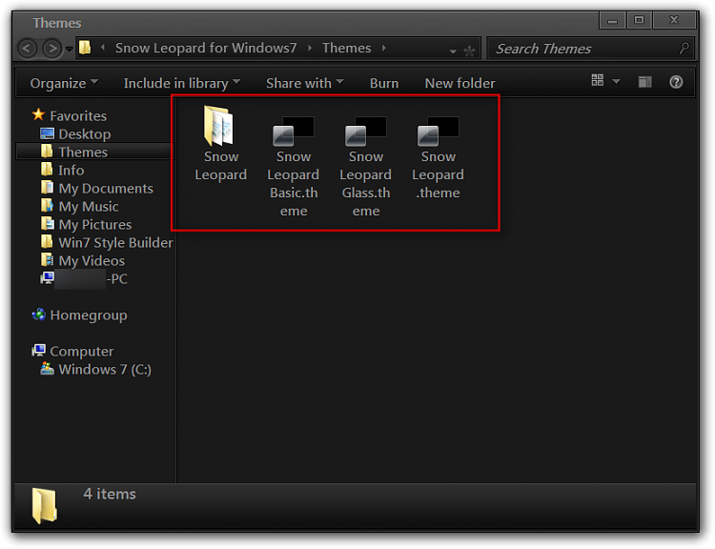Click the Win7 Style Builder folder icon
Viewport: 715px width, 549px height.
coord(47,242)
